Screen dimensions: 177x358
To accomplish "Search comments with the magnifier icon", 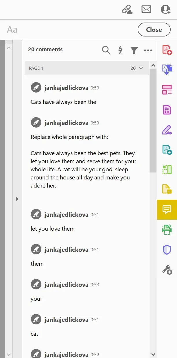I will [x=106, y=50].
